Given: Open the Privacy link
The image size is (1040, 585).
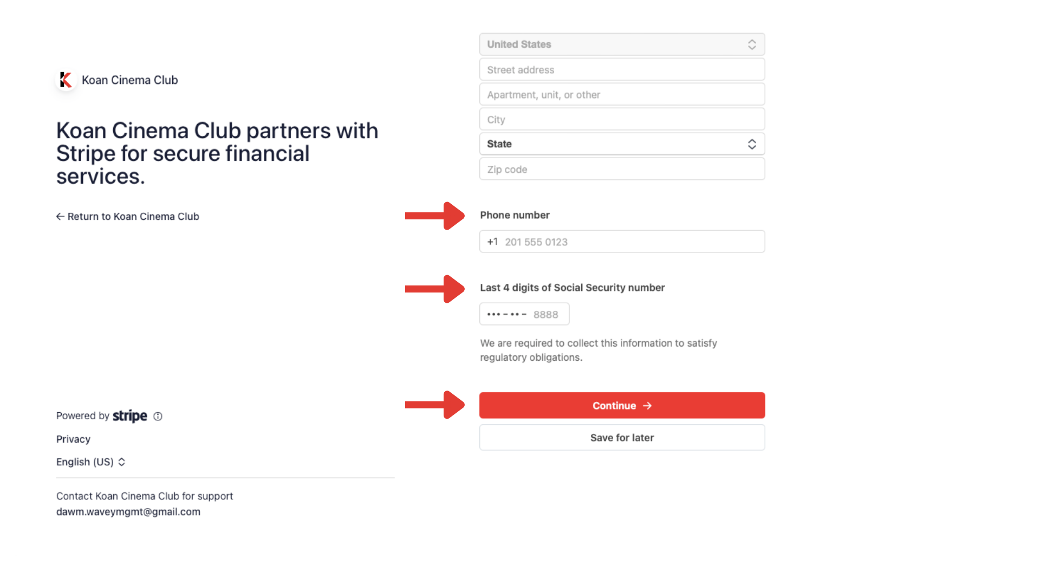Looking at the screenshot, I should 73,439.
